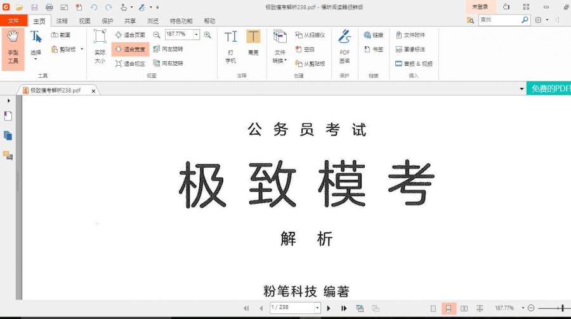Viewport: 571px width, 319px height.
Task: Switch to the View (视图) tab
Action: [84, 21]
